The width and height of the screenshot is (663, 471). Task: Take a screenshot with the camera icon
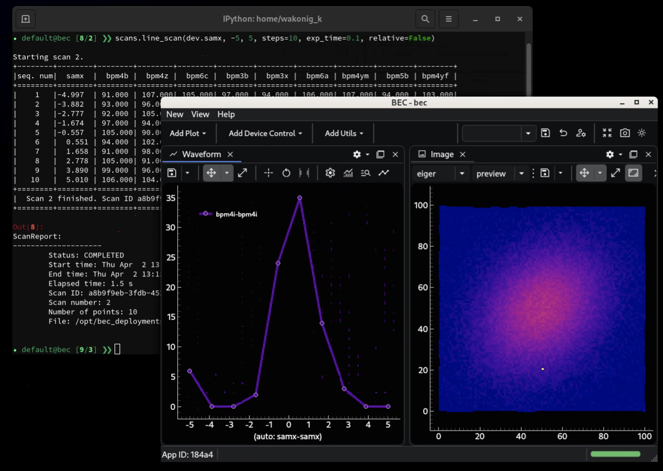coord(625,133)
